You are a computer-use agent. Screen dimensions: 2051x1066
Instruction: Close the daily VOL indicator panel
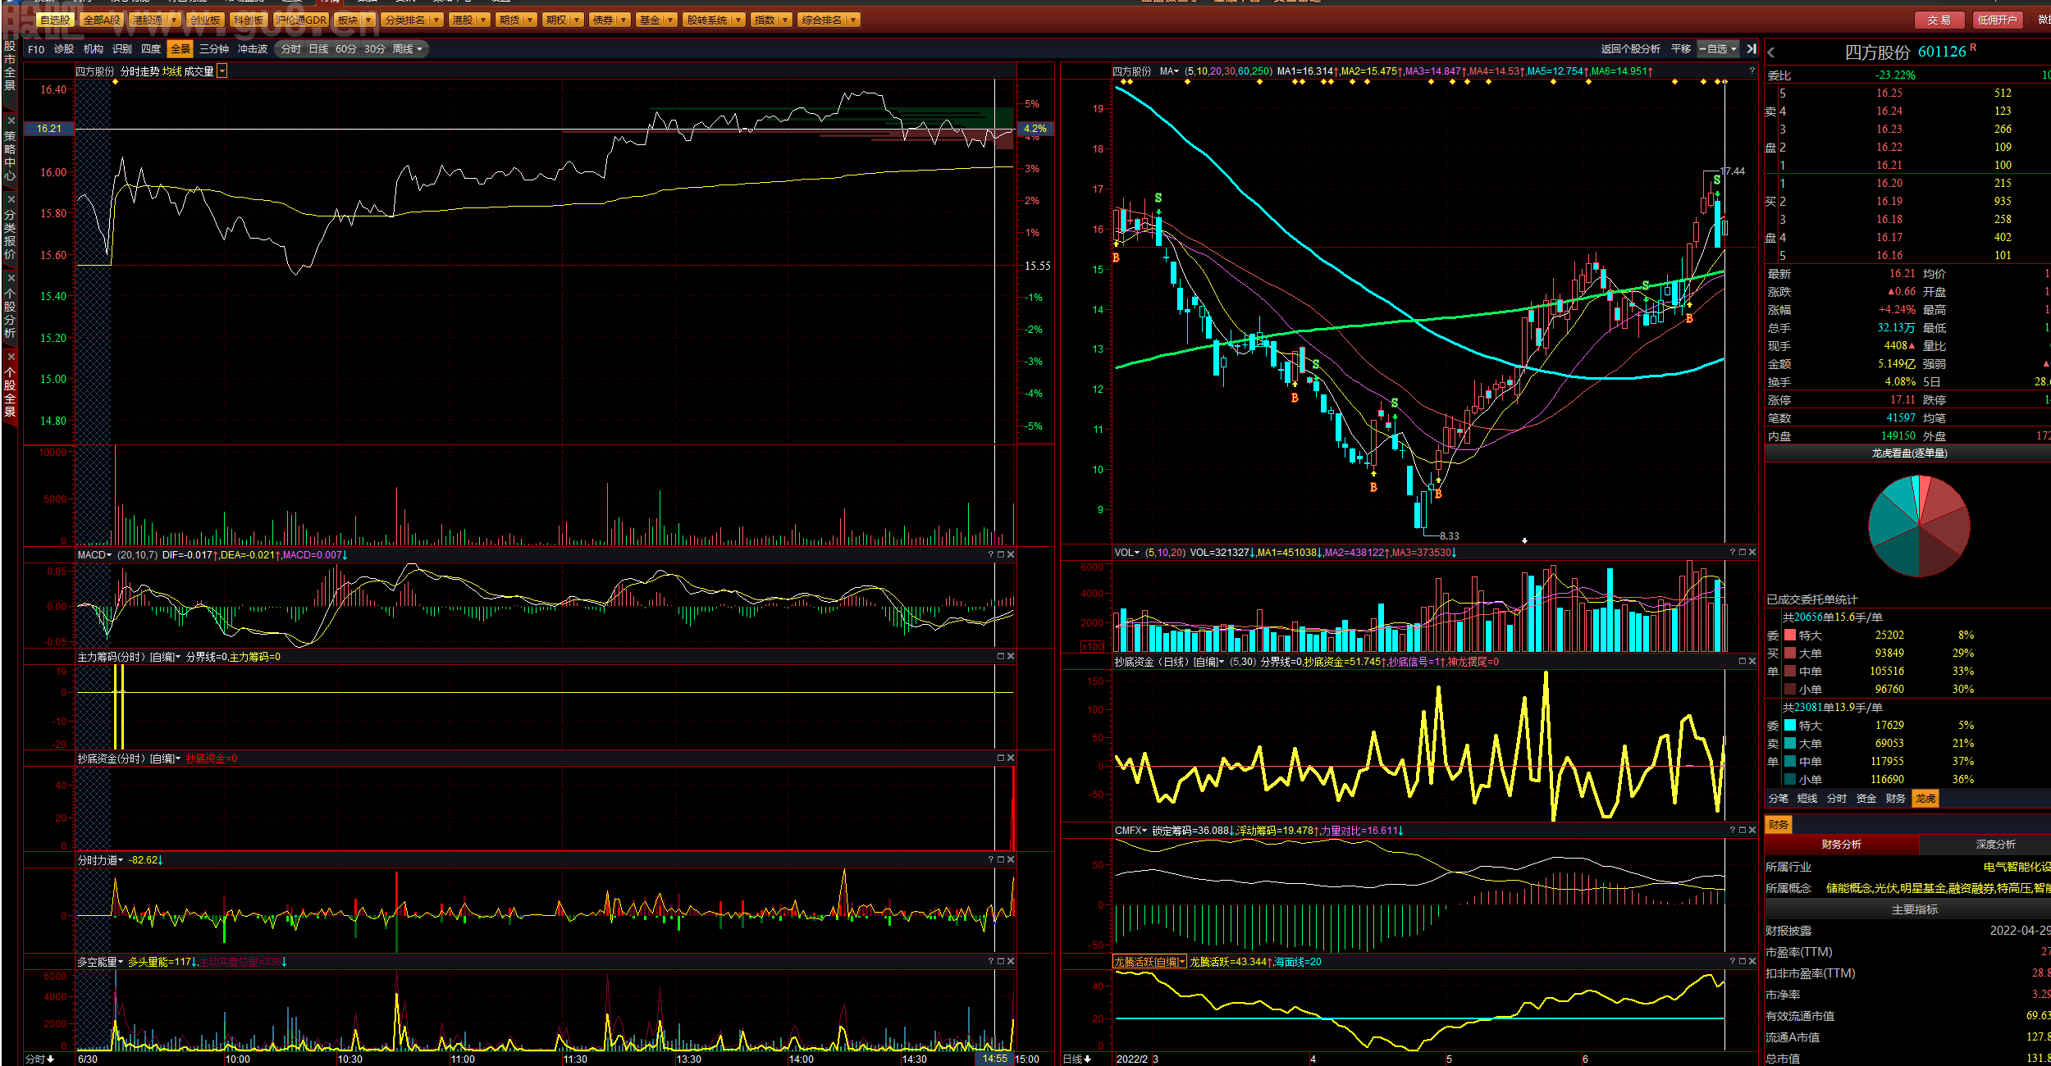click(1752, 553)
